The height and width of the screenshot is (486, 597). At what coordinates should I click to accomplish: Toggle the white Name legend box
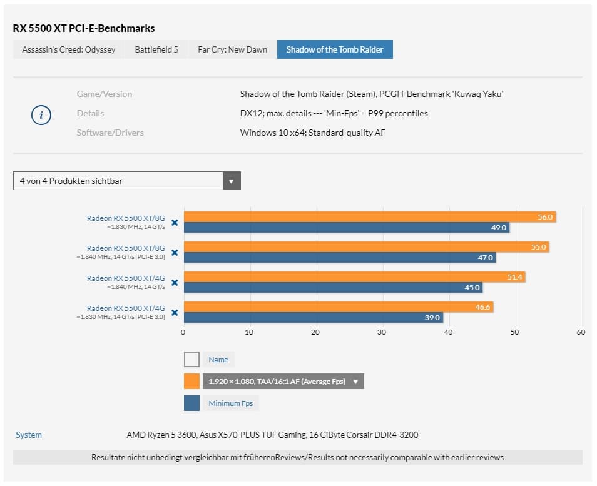coord(191,359)
